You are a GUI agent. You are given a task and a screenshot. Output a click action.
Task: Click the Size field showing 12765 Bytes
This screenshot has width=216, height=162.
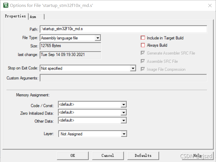click(x=70, y=46)
